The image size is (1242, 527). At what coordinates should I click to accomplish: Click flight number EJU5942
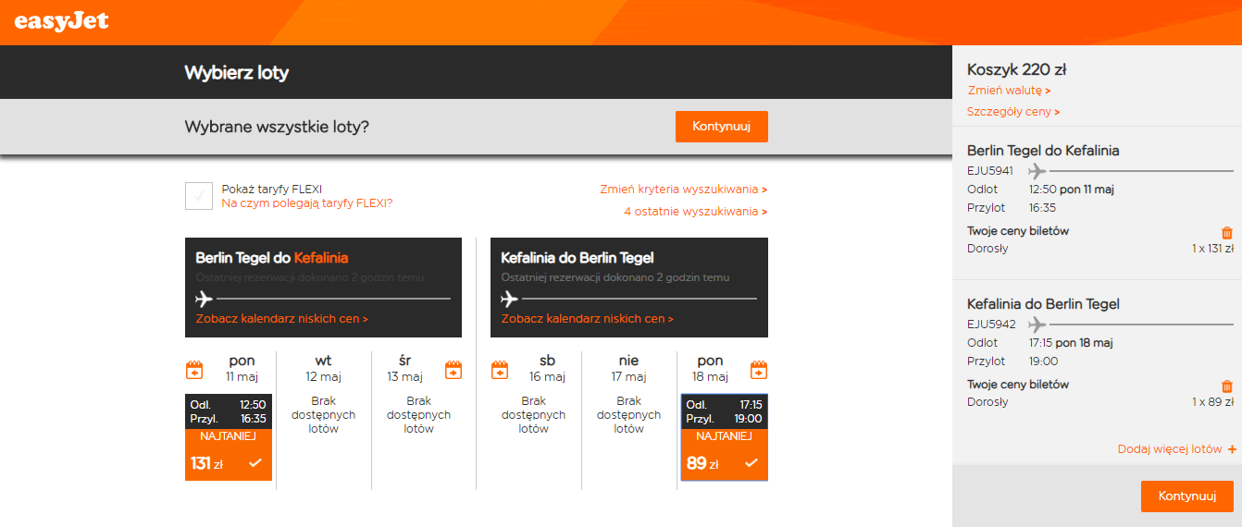point(990,325)
